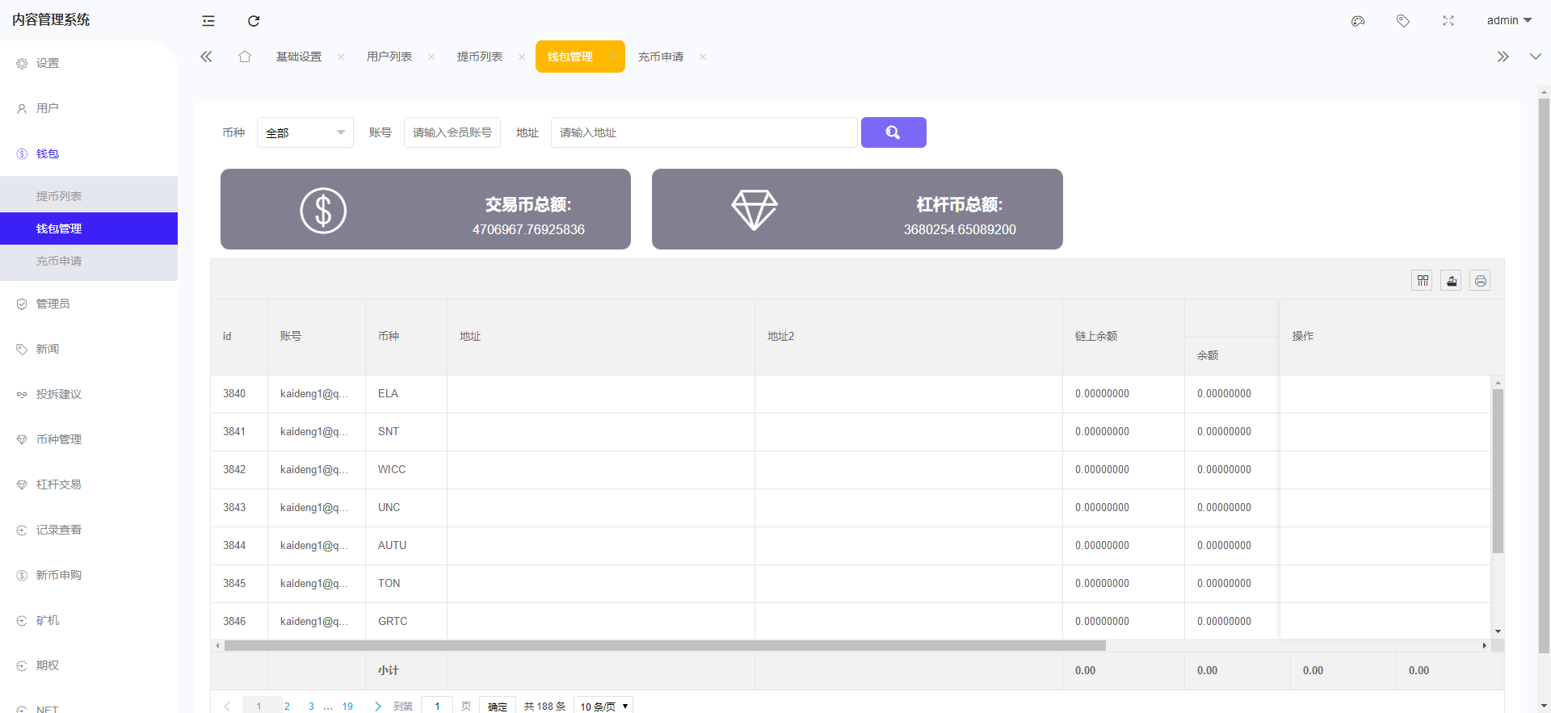Open the admin user dropdown
This screenshot has width=1551, height=713.
[x=1508, y=21]
